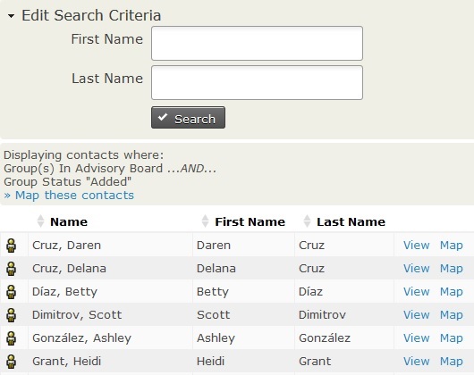Open Map for Dimitrov, Scott
Screen dimensions: 474x375
[x=452, y=315]
